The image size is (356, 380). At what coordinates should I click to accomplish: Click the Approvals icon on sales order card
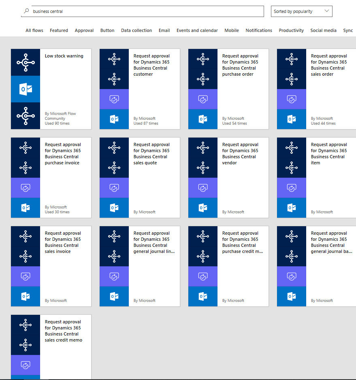292,99
